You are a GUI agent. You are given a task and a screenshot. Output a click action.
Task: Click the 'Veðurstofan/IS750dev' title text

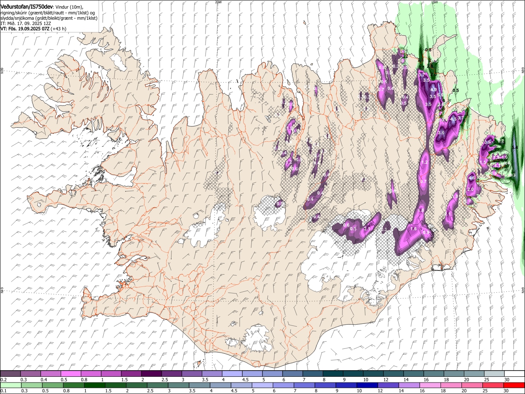pyautogui.click(x=27, y=7)
